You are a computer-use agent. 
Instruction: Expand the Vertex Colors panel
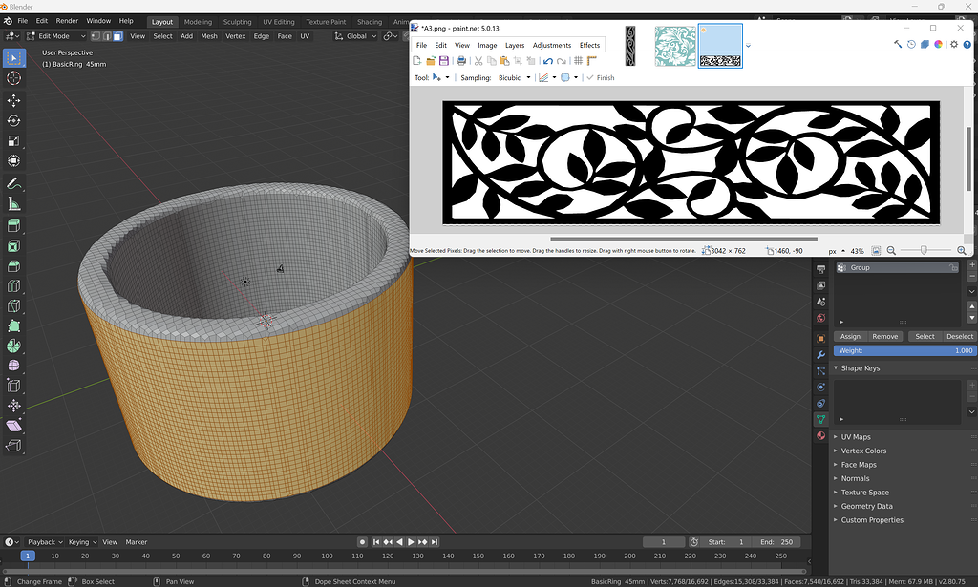[863, 451]
